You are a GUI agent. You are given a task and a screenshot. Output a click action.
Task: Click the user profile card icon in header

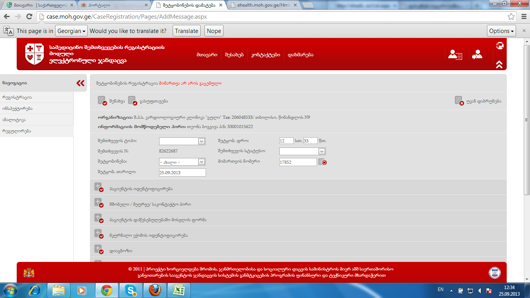click(x=455, y=55)
